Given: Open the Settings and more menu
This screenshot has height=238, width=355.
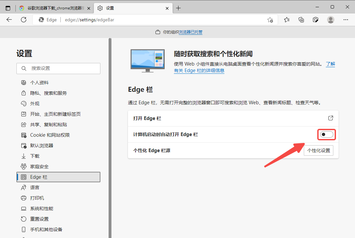Looking at the screenshot, I should (x=345, y=20).
